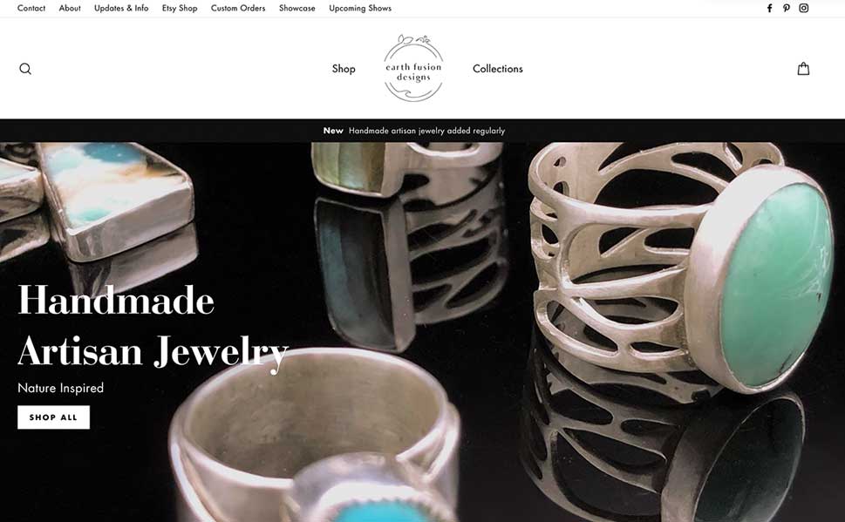Open the Updates & Info link
845x522 pixels.
(121, 8)
